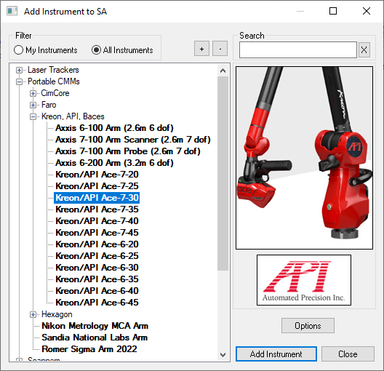The width and height of the screenshot is (384, 371).
Task: Click the Add Instrument button
Action: point(276,354)
